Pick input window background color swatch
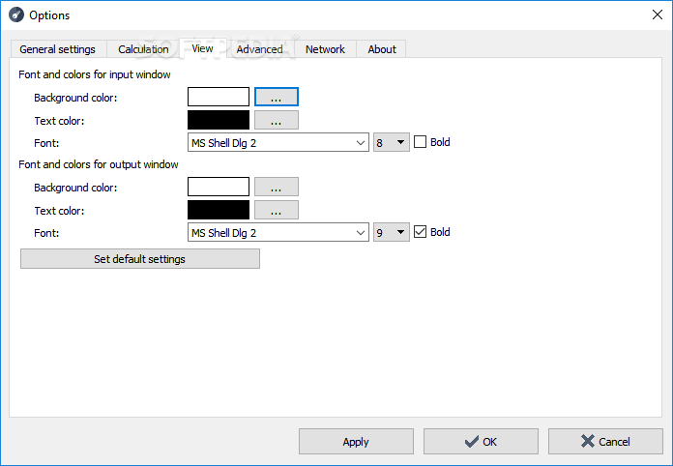 (219, 97)
